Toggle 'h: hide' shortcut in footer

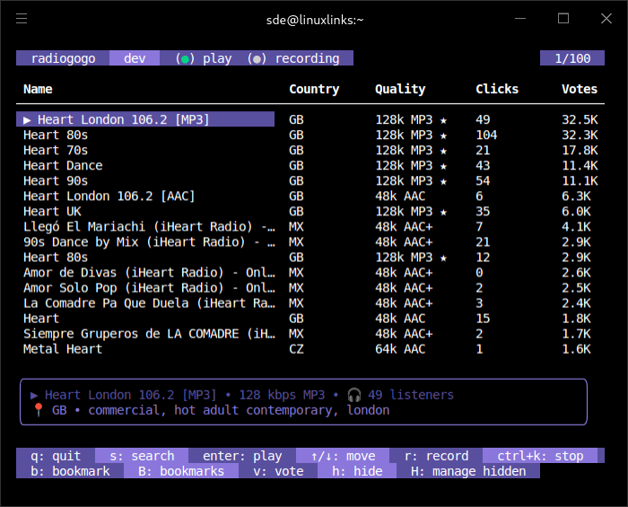(x=357, y=471)
